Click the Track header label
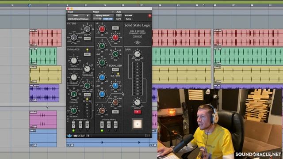 tap(70, 12)
